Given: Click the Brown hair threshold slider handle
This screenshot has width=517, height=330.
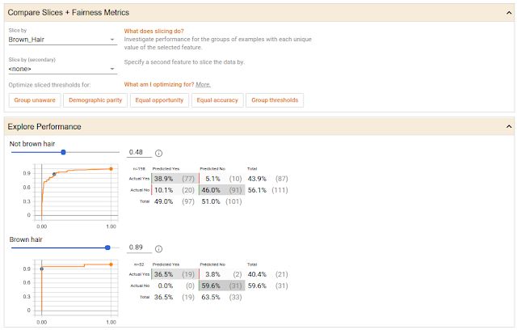Looking at the screenshot, I should [107, 248].
